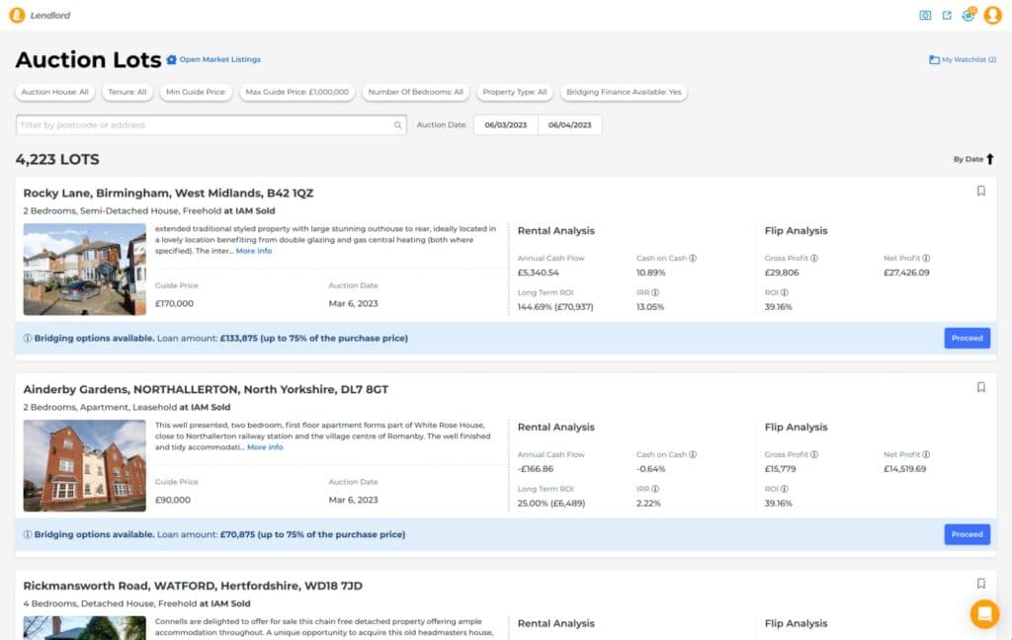
Task: Open the notifications icon with orange badge
Action: tap(969, 14)
